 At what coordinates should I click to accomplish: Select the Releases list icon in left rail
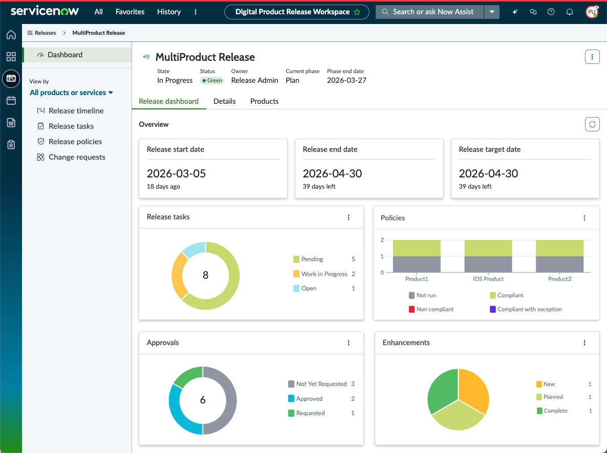click(x=11, y=79)
